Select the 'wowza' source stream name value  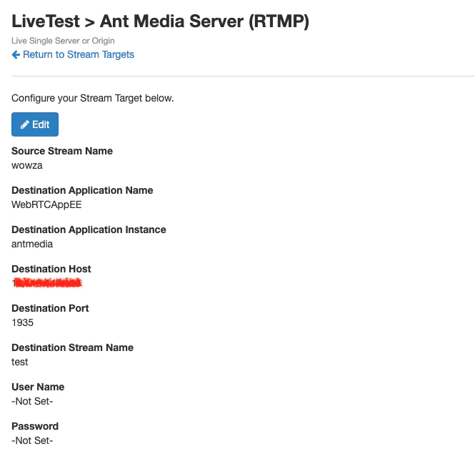pyautogui.click(x=27, y=166)
